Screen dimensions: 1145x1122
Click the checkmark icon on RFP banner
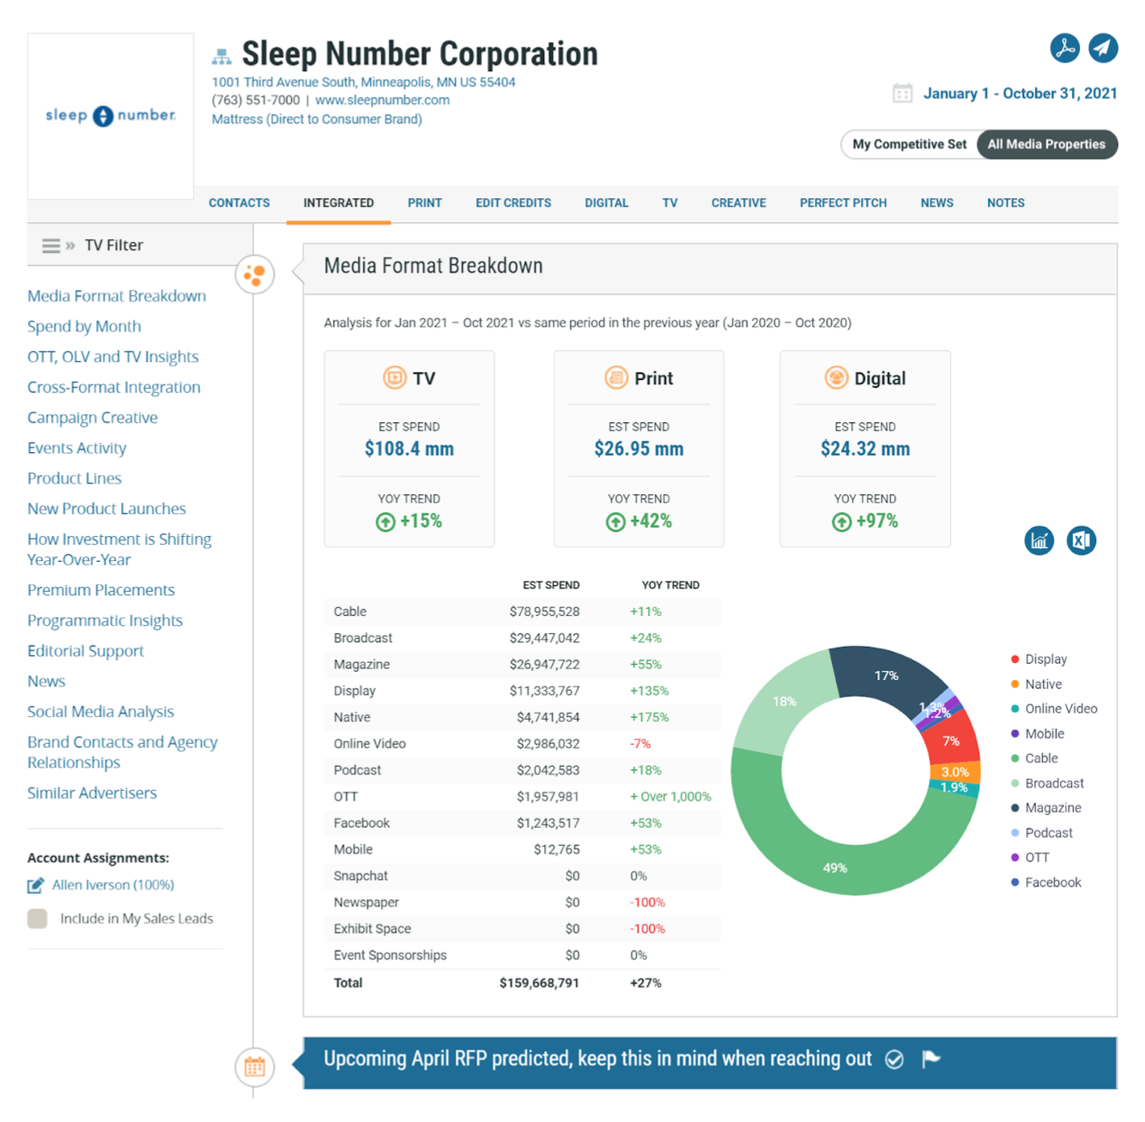894,1059
